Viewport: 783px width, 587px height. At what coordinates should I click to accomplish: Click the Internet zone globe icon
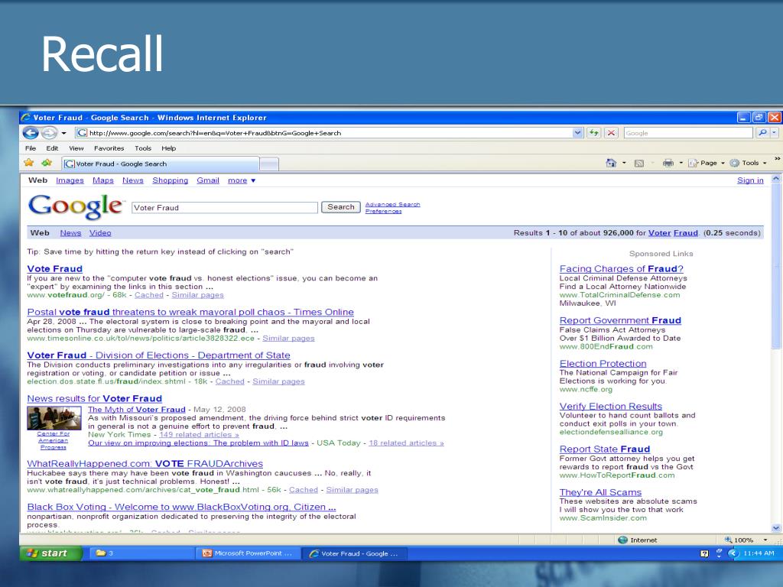click(622, 540)
